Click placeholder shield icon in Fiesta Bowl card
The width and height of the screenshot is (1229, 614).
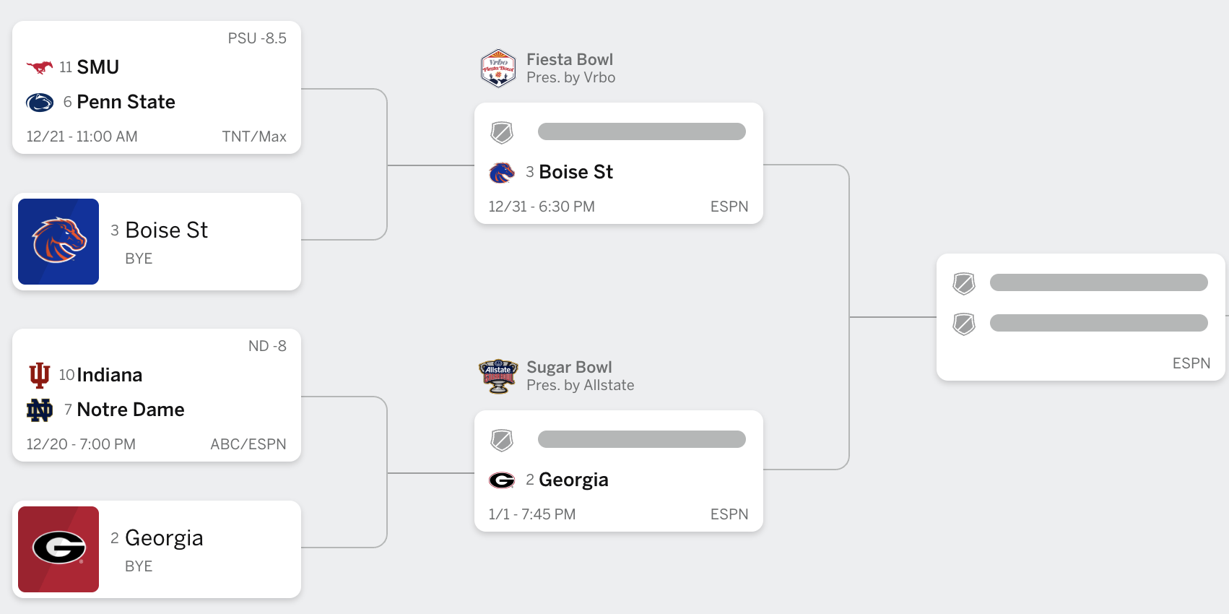502,132
